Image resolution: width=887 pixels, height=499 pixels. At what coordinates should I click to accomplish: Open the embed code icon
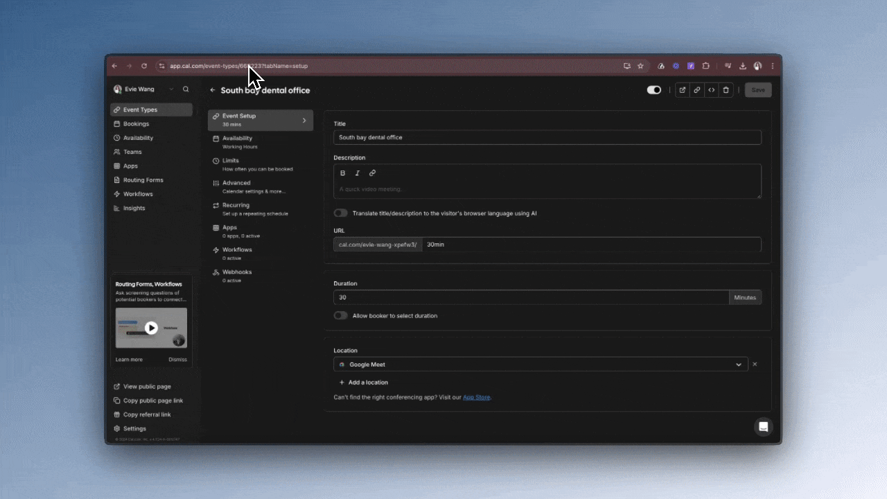pyautogui.click(x=711, y=89)
